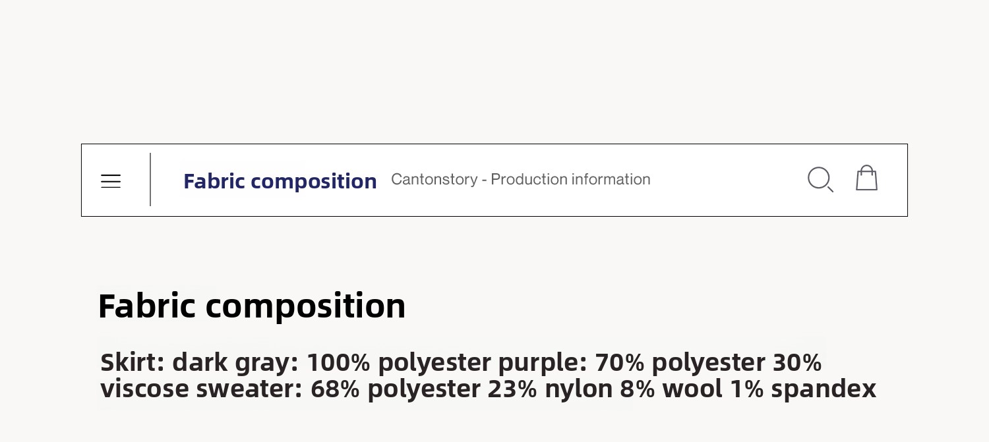The width and height of the screenshot is (989, 442).
Task: Select the "1% spandex" text
Action: tap(803, 389)
